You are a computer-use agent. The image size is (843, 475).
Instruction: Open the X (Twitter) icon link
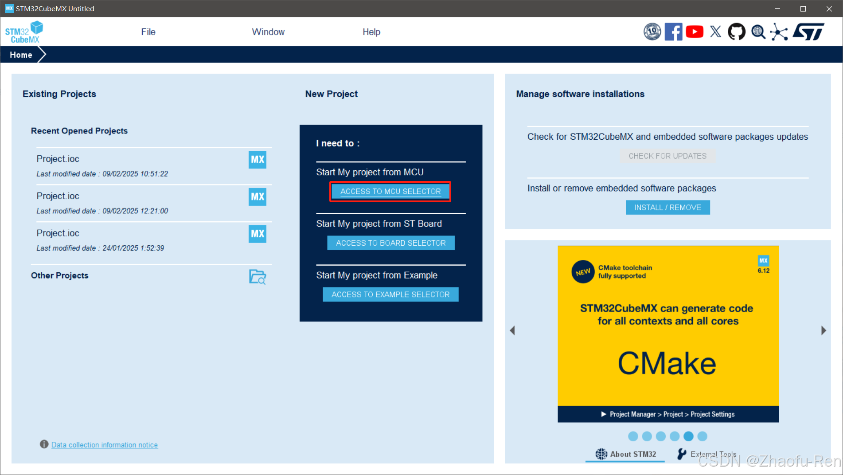coord(715,32)
